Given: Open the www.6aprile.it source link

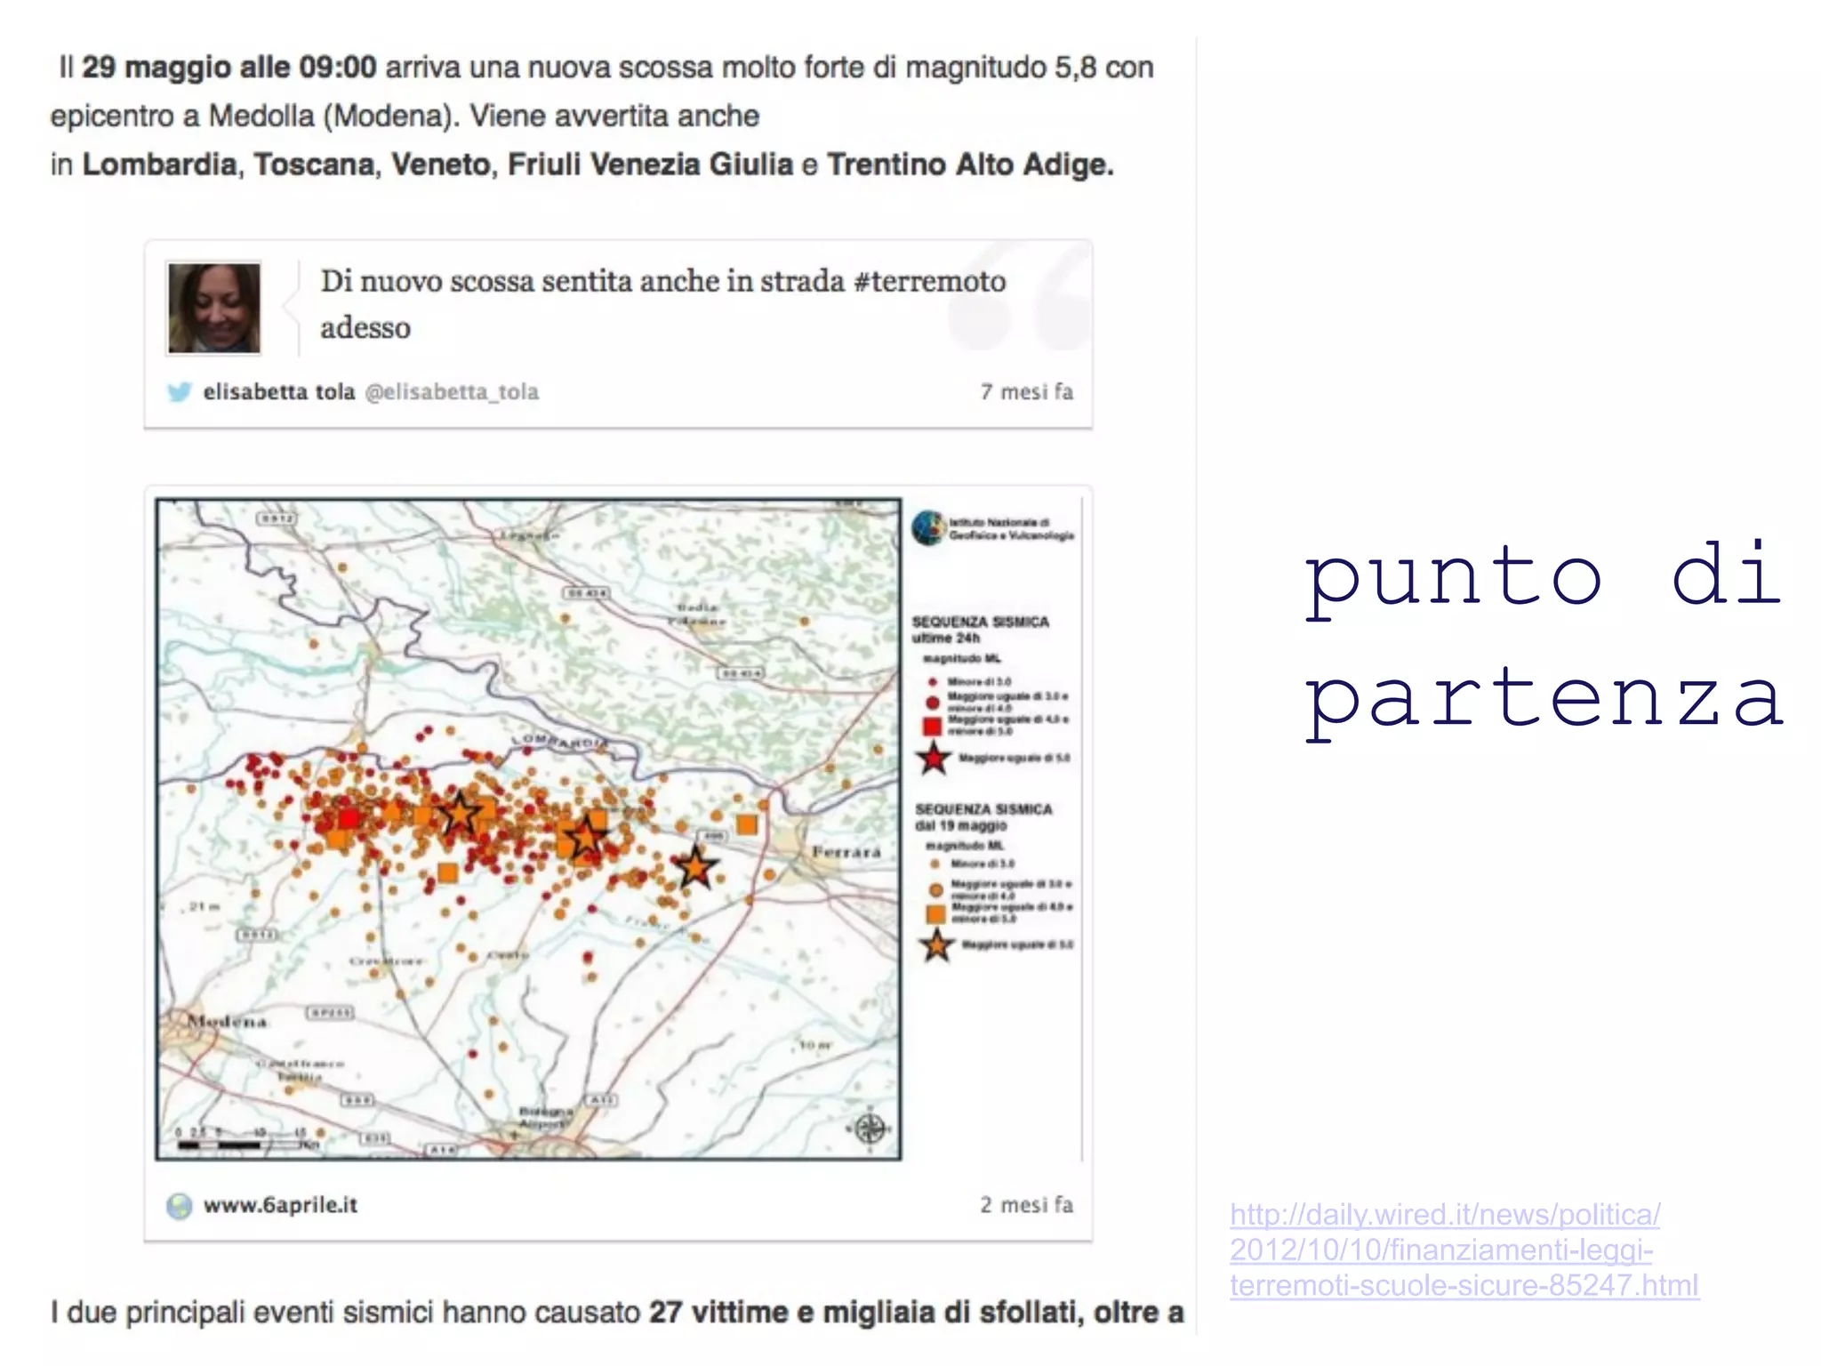Looking at the screenshot, I should tap(280, 1205).
